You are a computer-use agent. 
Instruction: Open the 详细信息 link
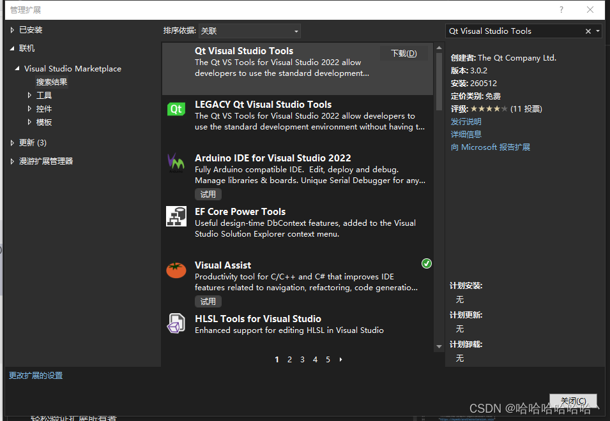(466, 135)
